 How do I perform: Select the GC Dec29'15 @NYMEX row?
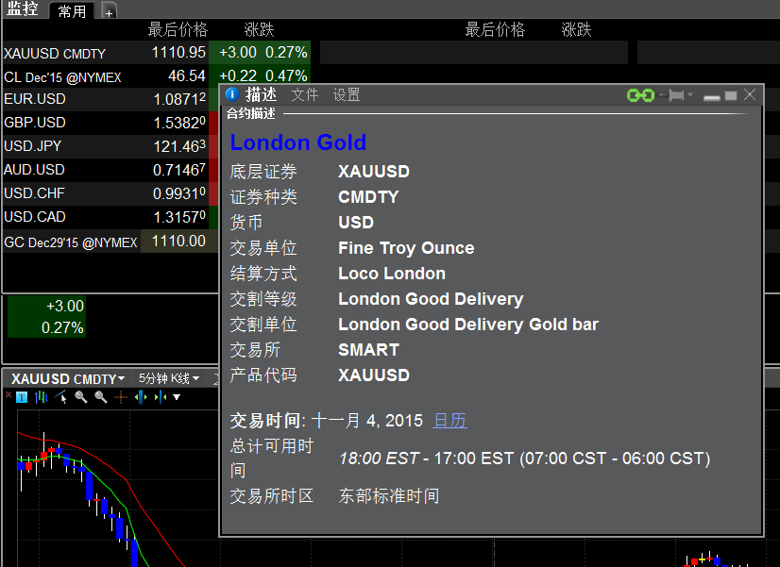pyautogui.click(x=110, y=242)
